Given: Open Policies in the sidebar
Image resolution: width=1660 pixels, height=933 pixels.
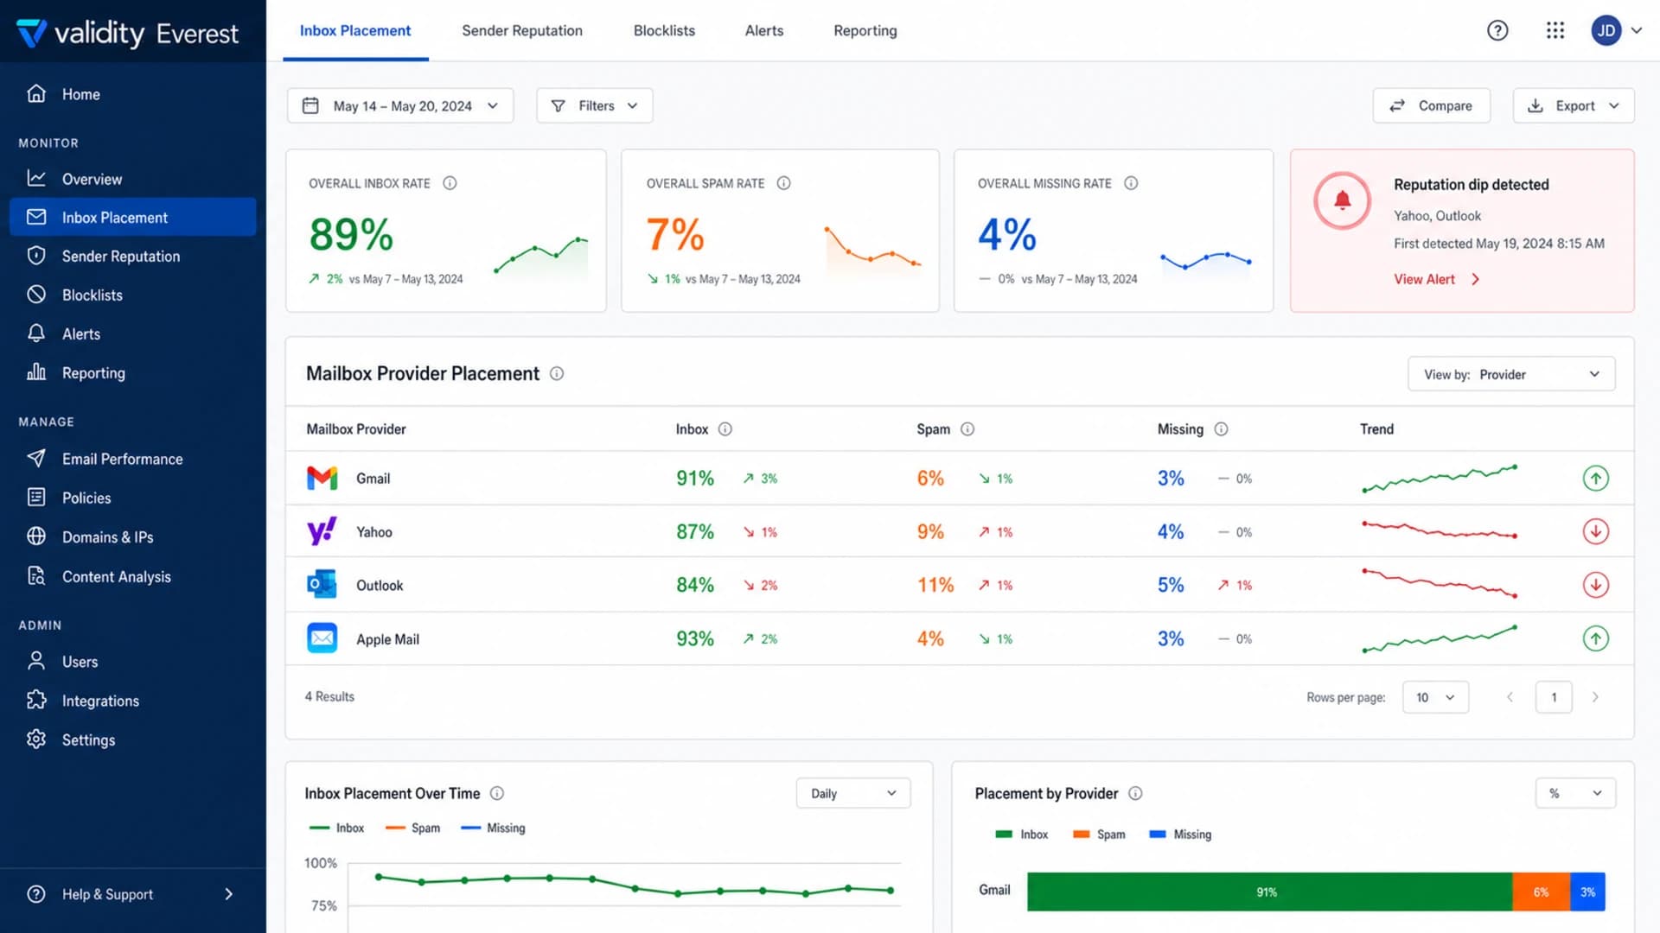Looking at the screenshot, I should [x=133, y=498].
